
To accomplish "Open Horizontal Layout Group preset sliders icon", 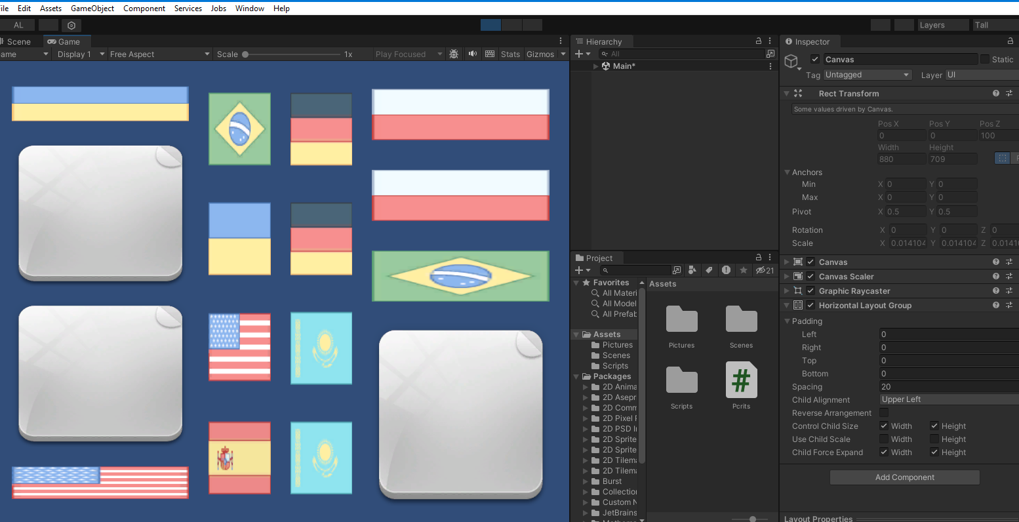I will 1009,305.
